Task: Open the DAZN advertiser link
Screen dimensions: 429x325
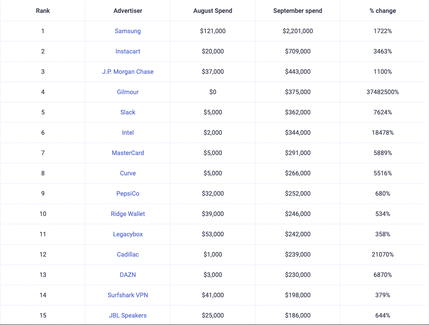Action: [128, 275]
